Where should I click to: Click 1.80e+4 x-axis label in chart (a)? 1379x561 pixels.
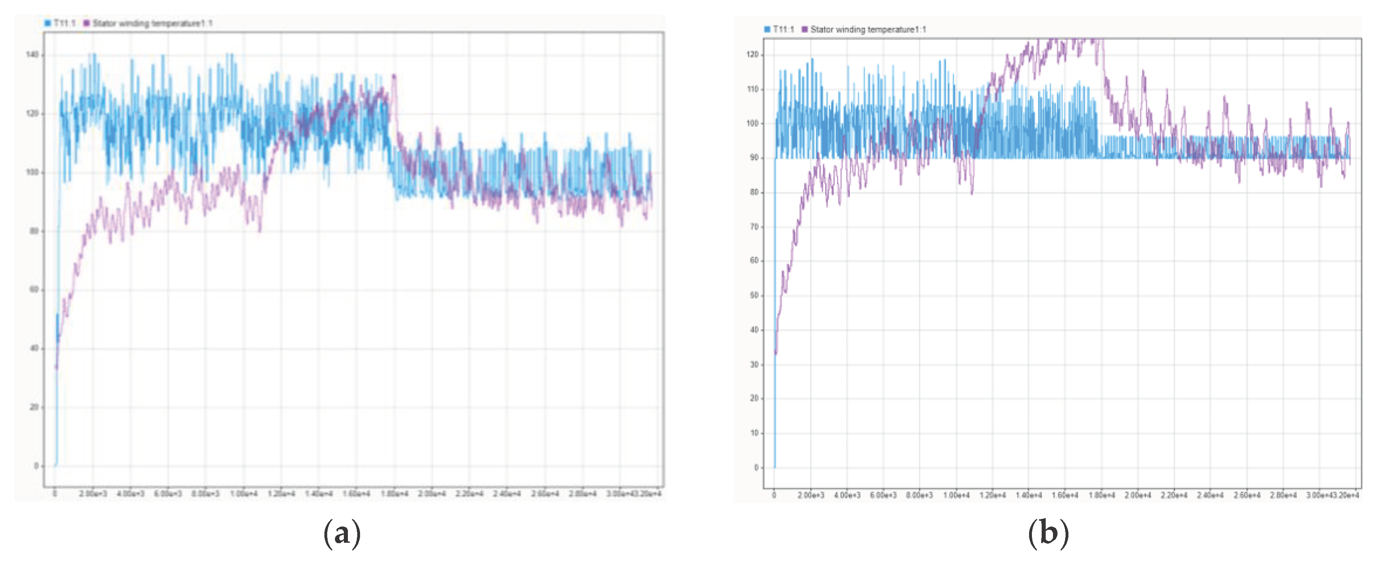click(x=394, y=494)
